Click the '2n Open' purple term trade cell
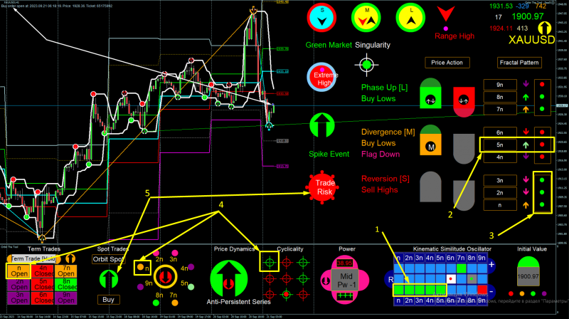569x319 pixels. [x=19, y=285]
